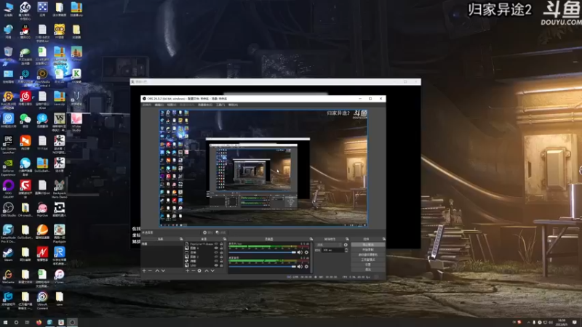The height and width of the screenshot is (327, 582).
Task: Adjust transition duration stepper arrows
Action: click(x=346, y=250)
